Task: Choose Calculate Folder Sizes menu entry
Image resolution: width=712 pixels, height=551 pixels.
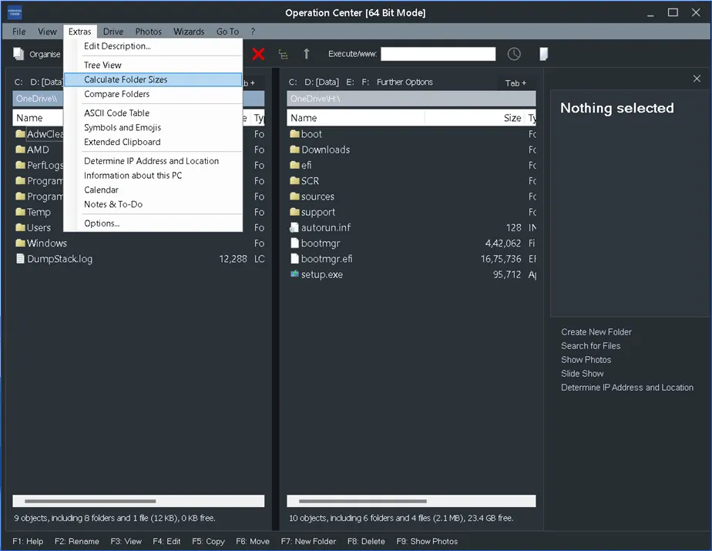Action: pos(126,79)
